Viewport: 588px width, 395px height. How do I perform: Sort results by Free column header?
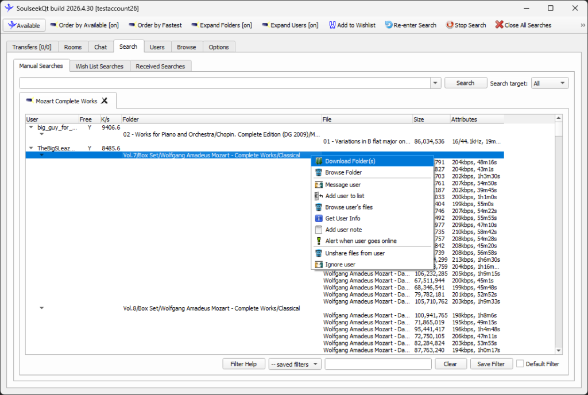(89, 119)
